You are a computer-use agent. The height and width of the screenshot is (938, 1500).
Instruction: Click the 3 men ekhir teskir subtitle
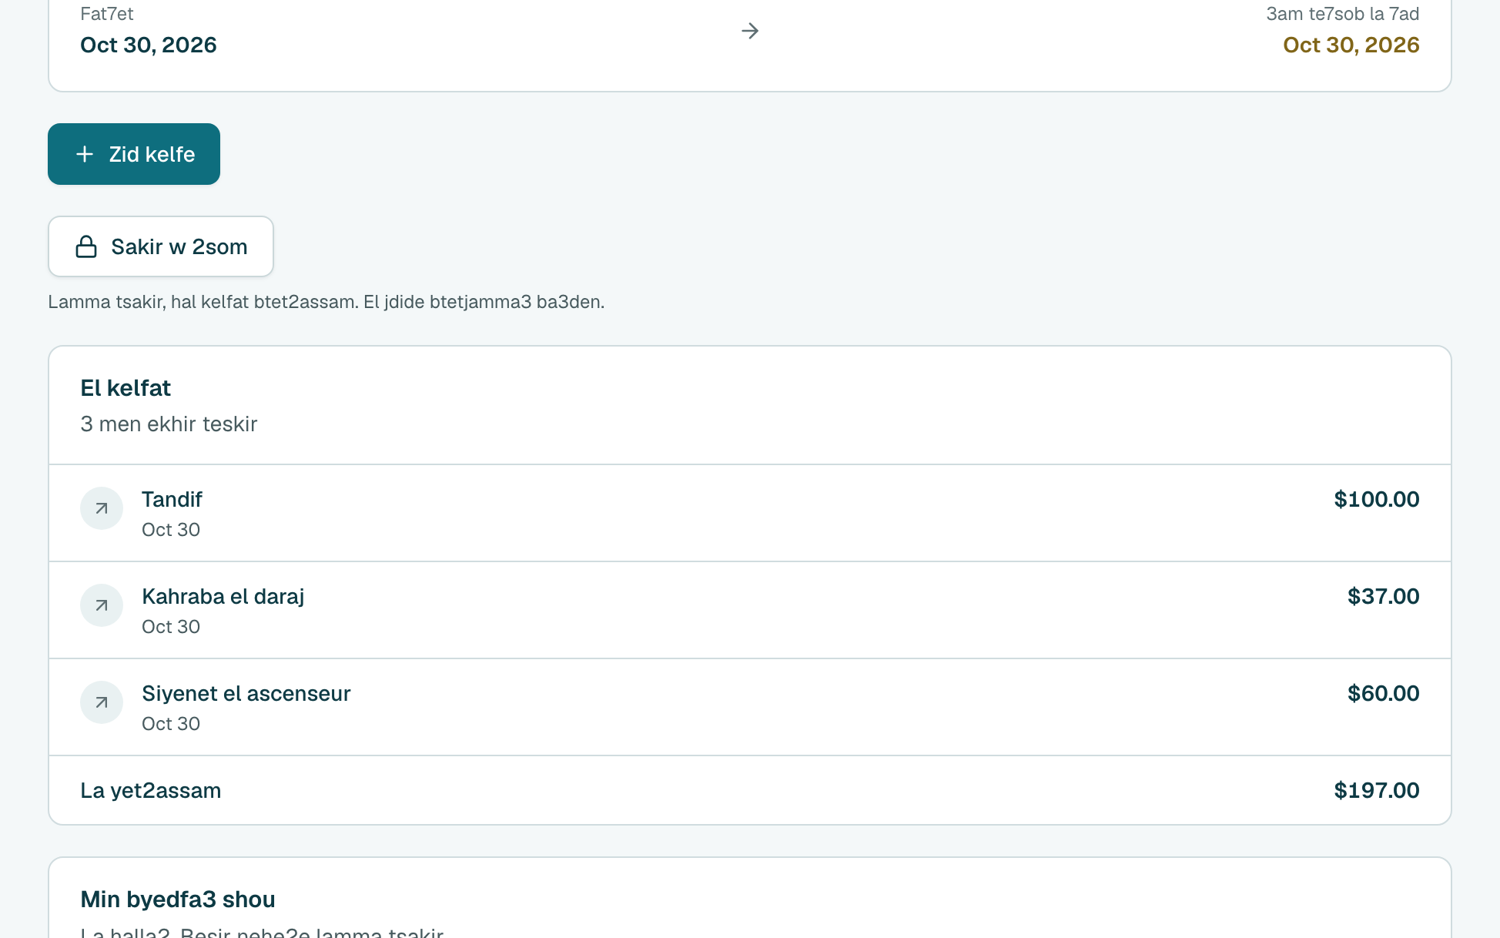[x=169, y=424]
